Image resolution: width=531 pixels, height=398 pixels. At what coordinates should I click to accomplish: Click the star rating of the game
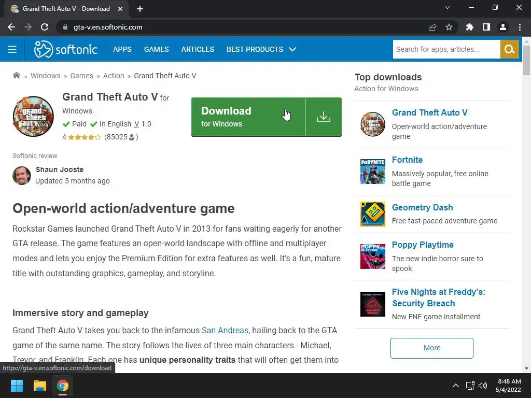coord(85,137)
